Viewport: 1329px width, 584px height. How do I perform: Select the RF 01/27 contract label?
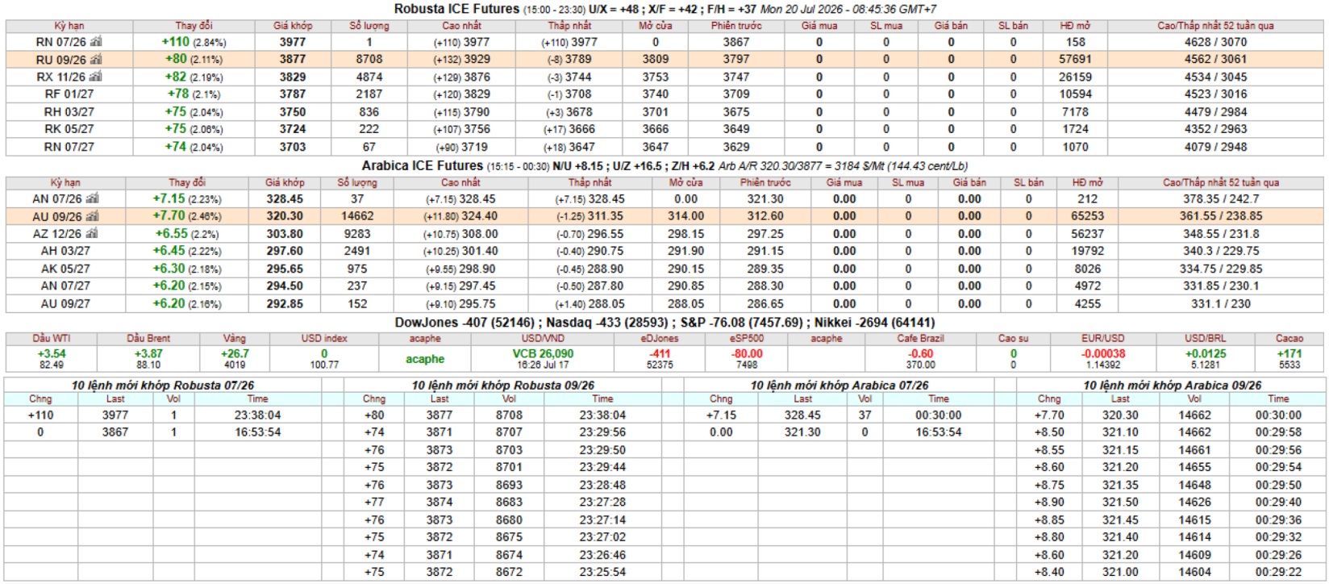(x=69, y=94)
